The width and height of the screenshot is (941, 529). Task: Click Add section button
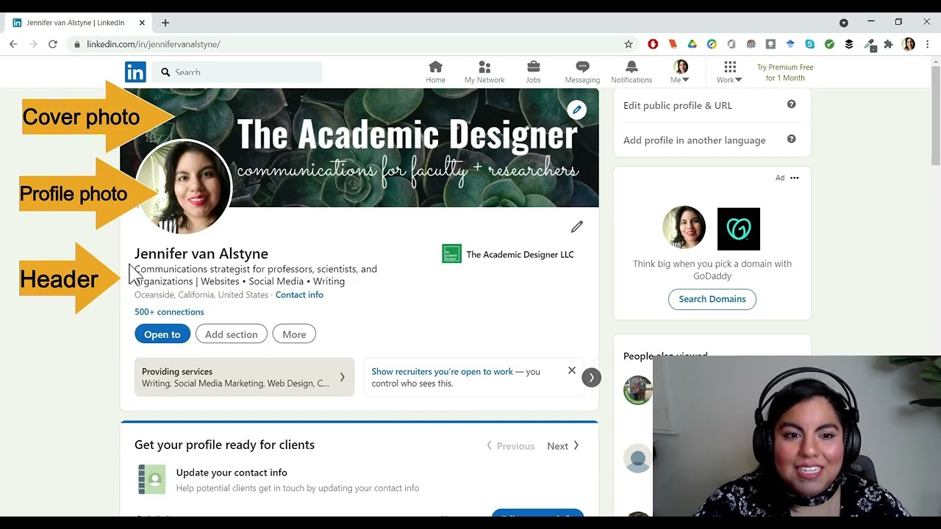tap(232, 334)
